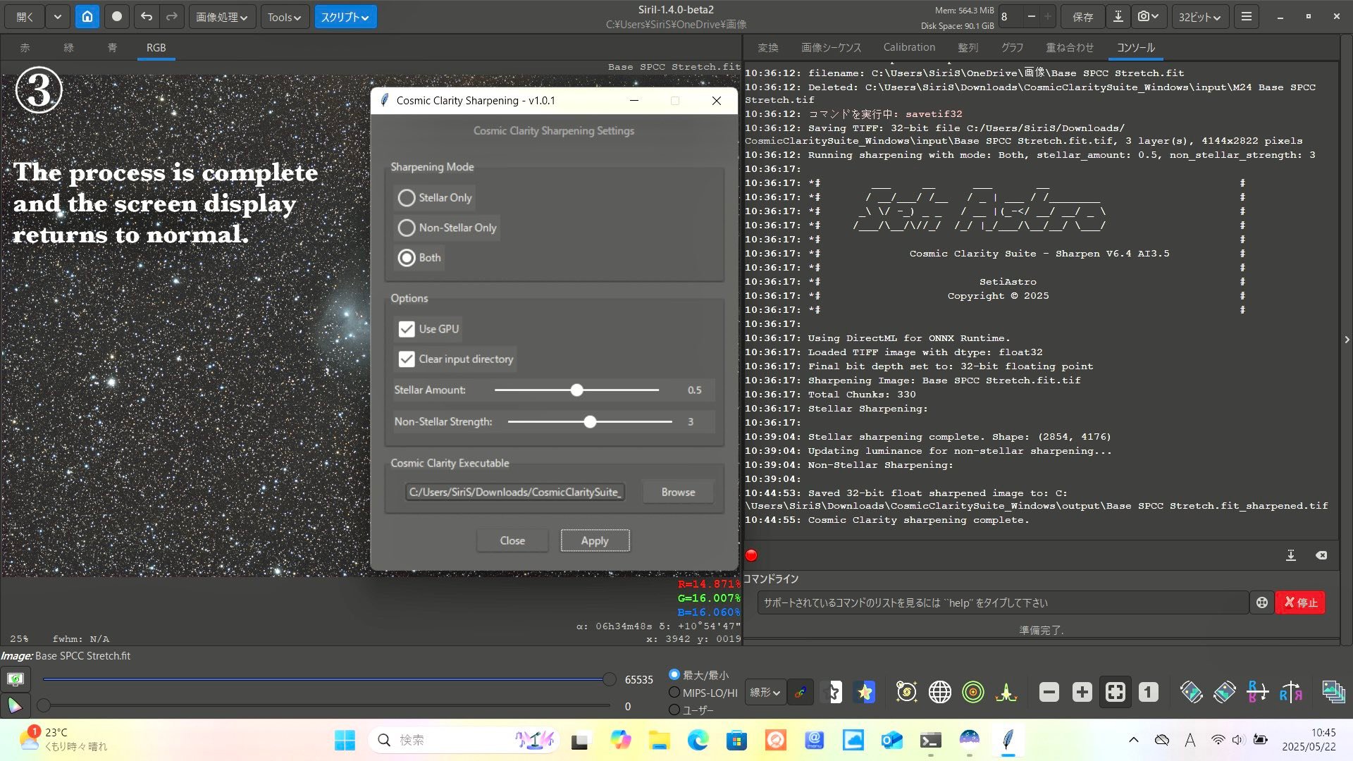Click zoom in plus button
Image resolution: width=1353 pixels, height=761 pixels.
point(1082,693)
